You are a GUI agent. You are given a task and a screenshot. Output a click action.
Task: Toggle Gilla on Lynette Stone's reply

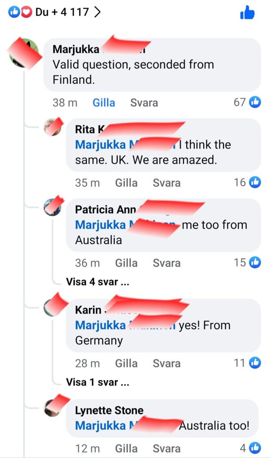[x=126, y=449]
